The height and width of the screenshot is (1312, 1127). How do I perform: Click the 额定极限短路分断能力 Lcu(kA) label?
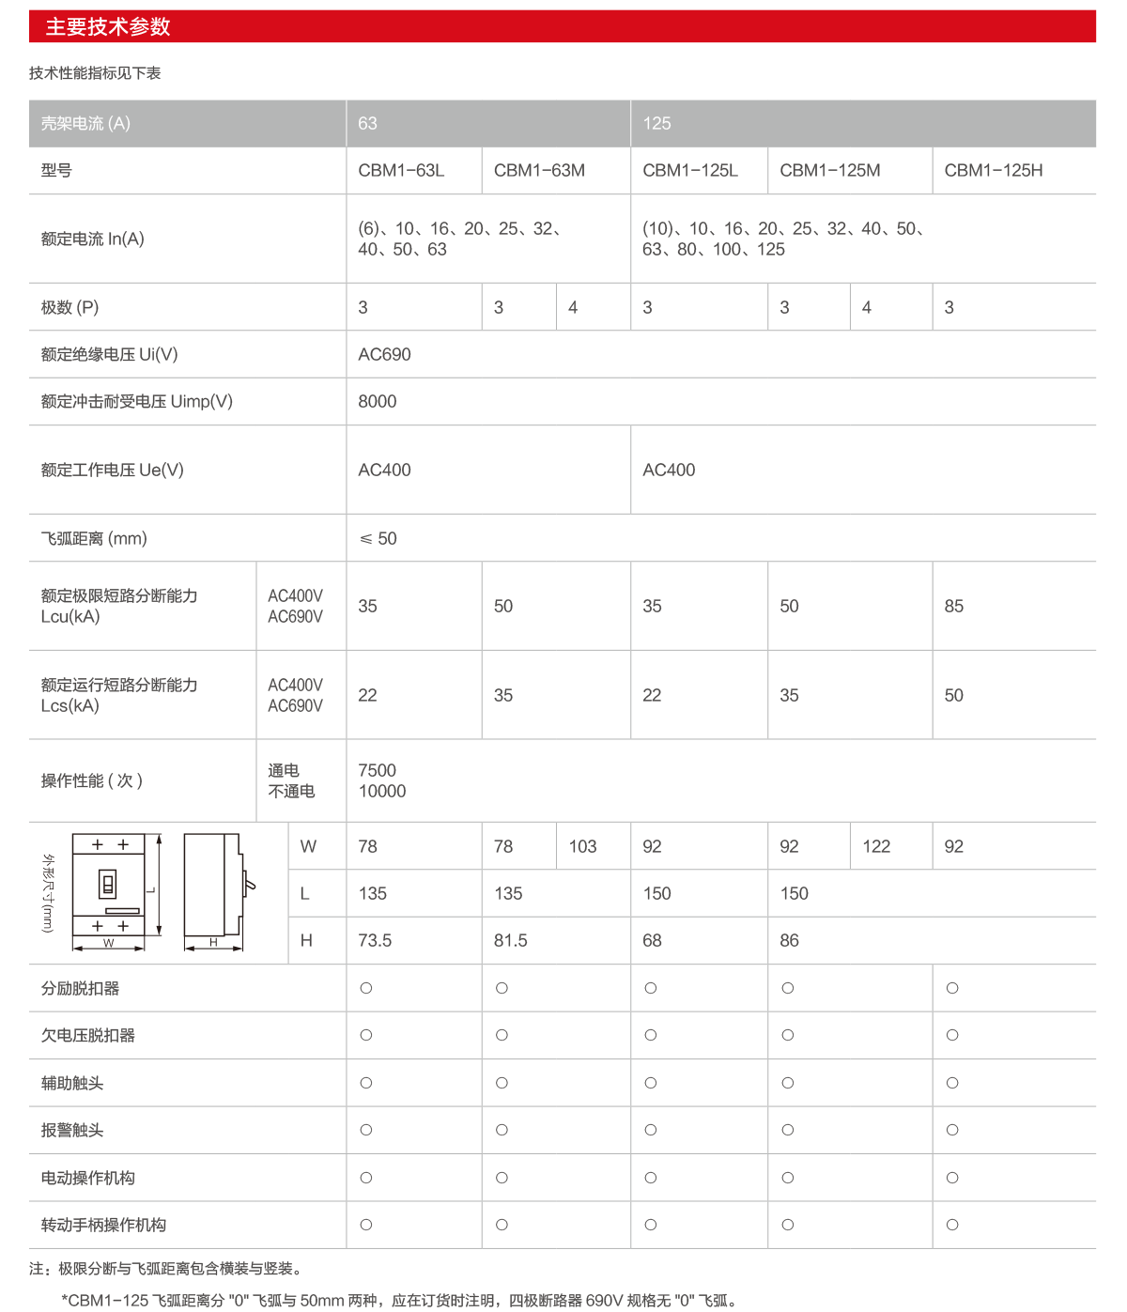point(119,606)
